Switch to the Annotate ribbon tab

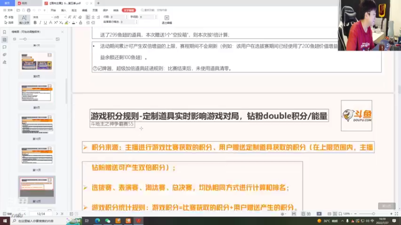tap(74, 10)
